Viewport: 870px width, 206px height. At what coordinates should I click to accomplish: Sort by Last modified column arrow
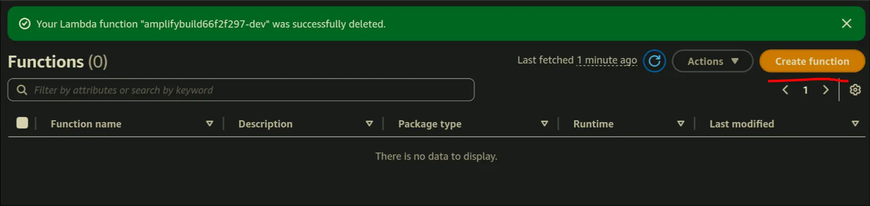tap(855, 124)
